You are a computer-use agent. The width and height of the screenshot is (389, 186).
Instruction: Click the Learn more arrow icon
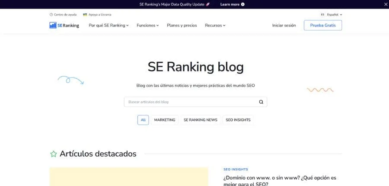tap(242, 4)
